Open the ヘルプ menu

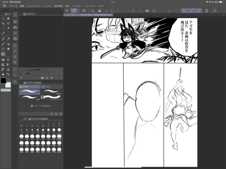coord(101,6)
